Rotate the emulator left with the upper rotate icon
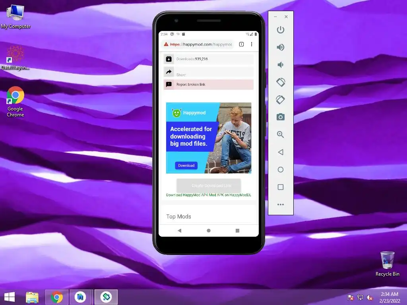407x305 pixels. pos(280,82)
